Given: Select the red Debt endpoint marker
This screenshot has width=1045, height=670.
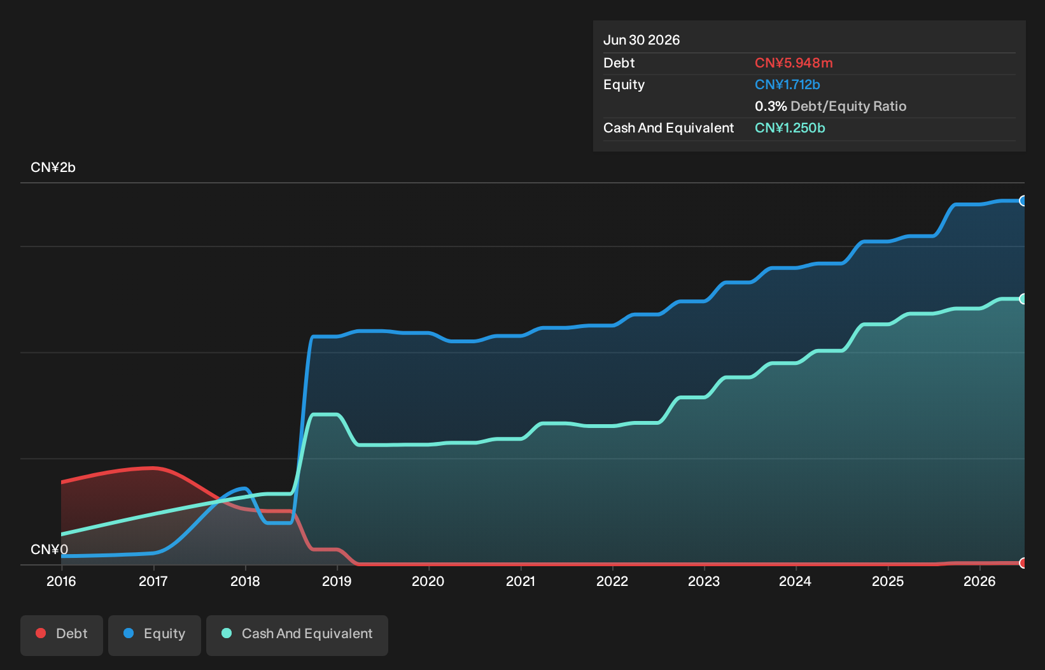Looking at the screenshot, I should coord(1023,563).
